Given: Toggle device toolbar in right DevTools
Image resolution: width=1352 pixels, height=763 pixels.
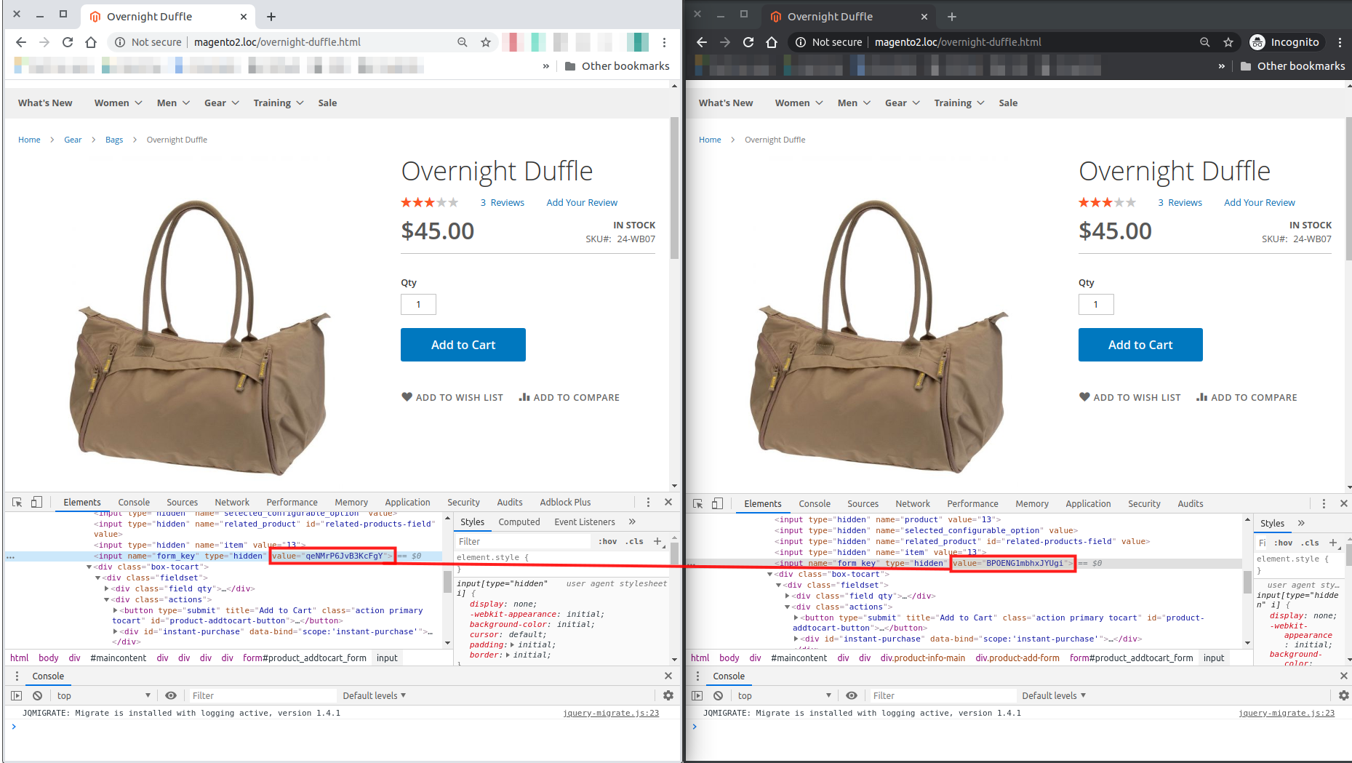Looking at the screenshot, I should 718,503.
